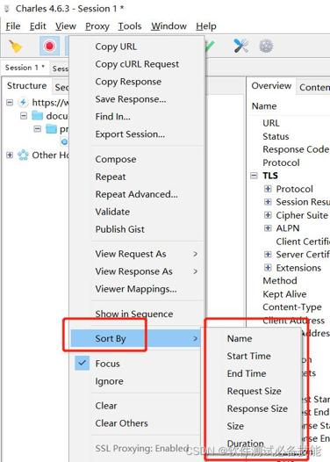Expand the Cipher Suite node

tap(268, 215)
